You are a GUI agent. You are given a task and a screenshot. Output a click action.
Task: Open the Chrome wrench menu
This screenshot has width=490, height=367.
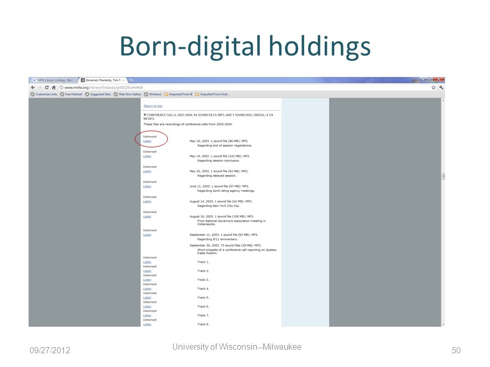[441, 88]
